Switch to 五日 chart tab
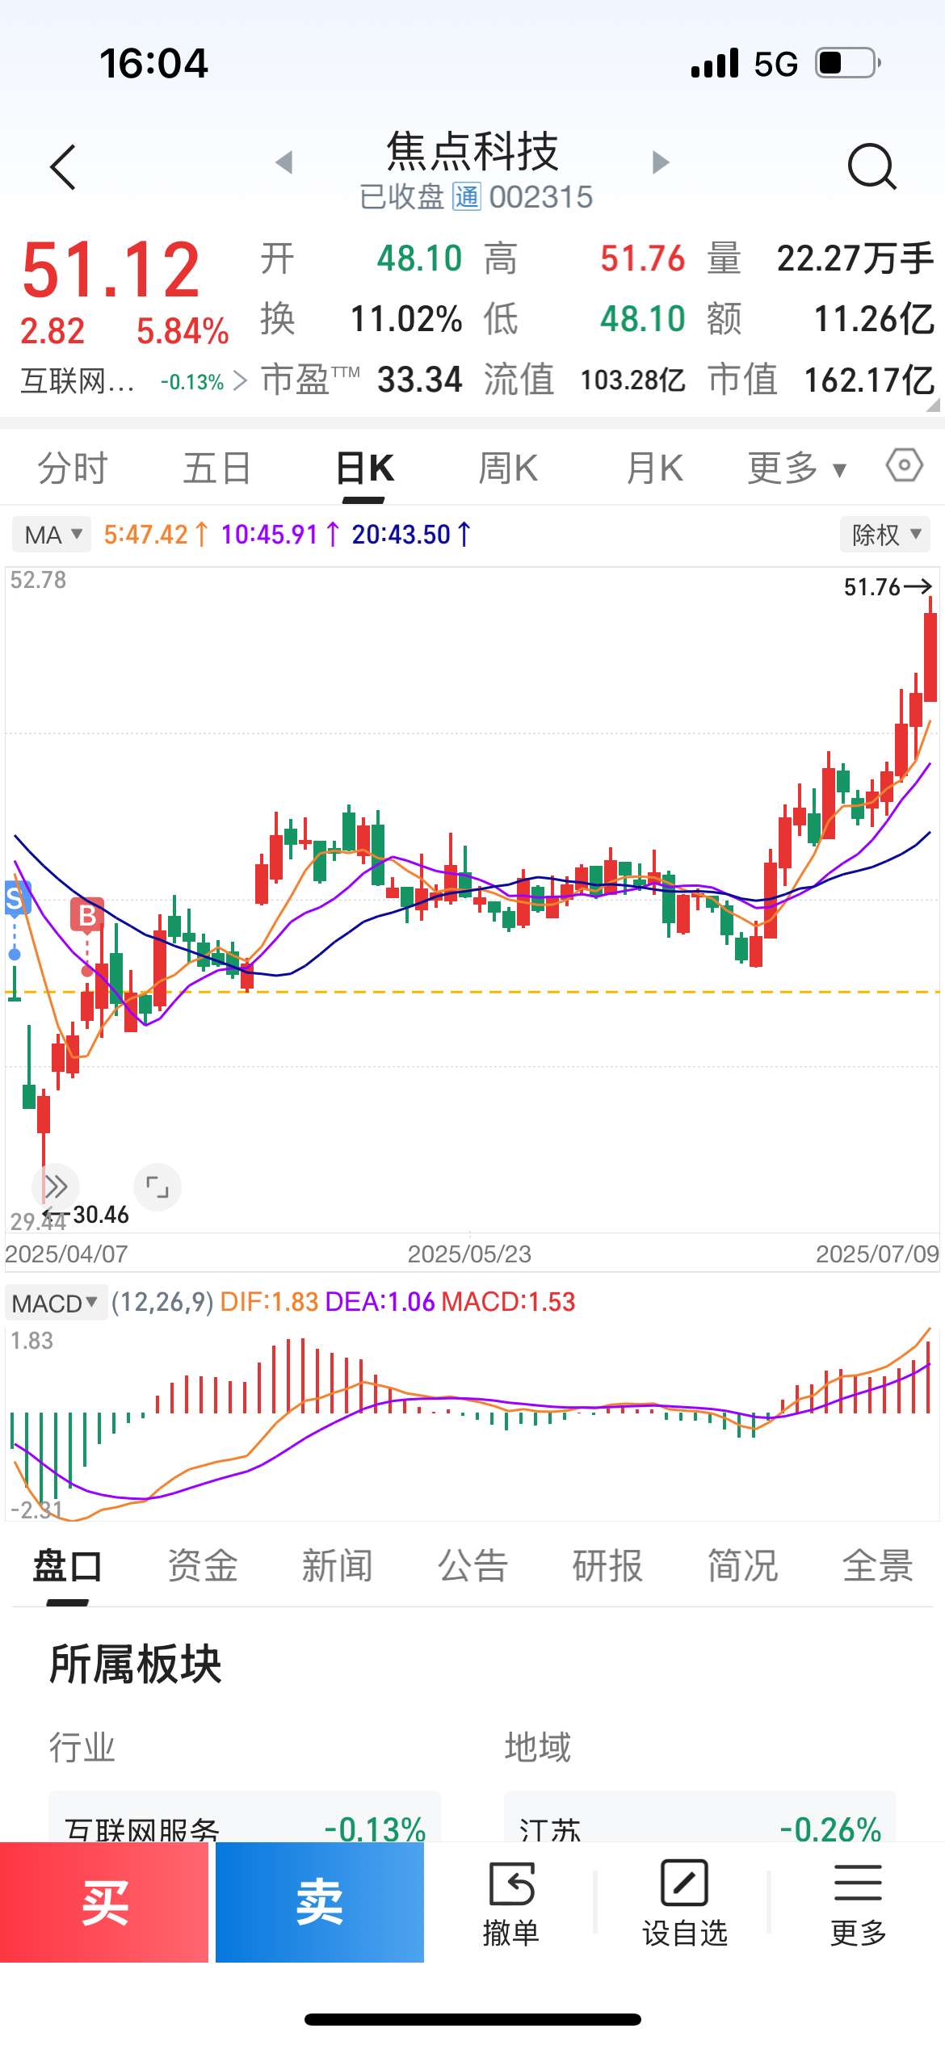The image size is (945, 2045). (217, 468)
